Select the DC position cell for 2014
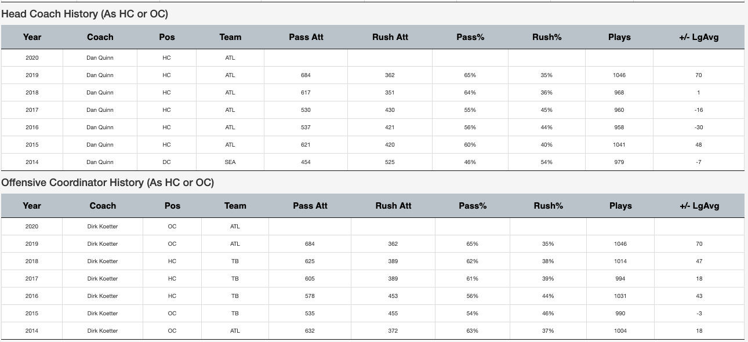Viewport: 748px width, 342px height. [x=167, y=162]
